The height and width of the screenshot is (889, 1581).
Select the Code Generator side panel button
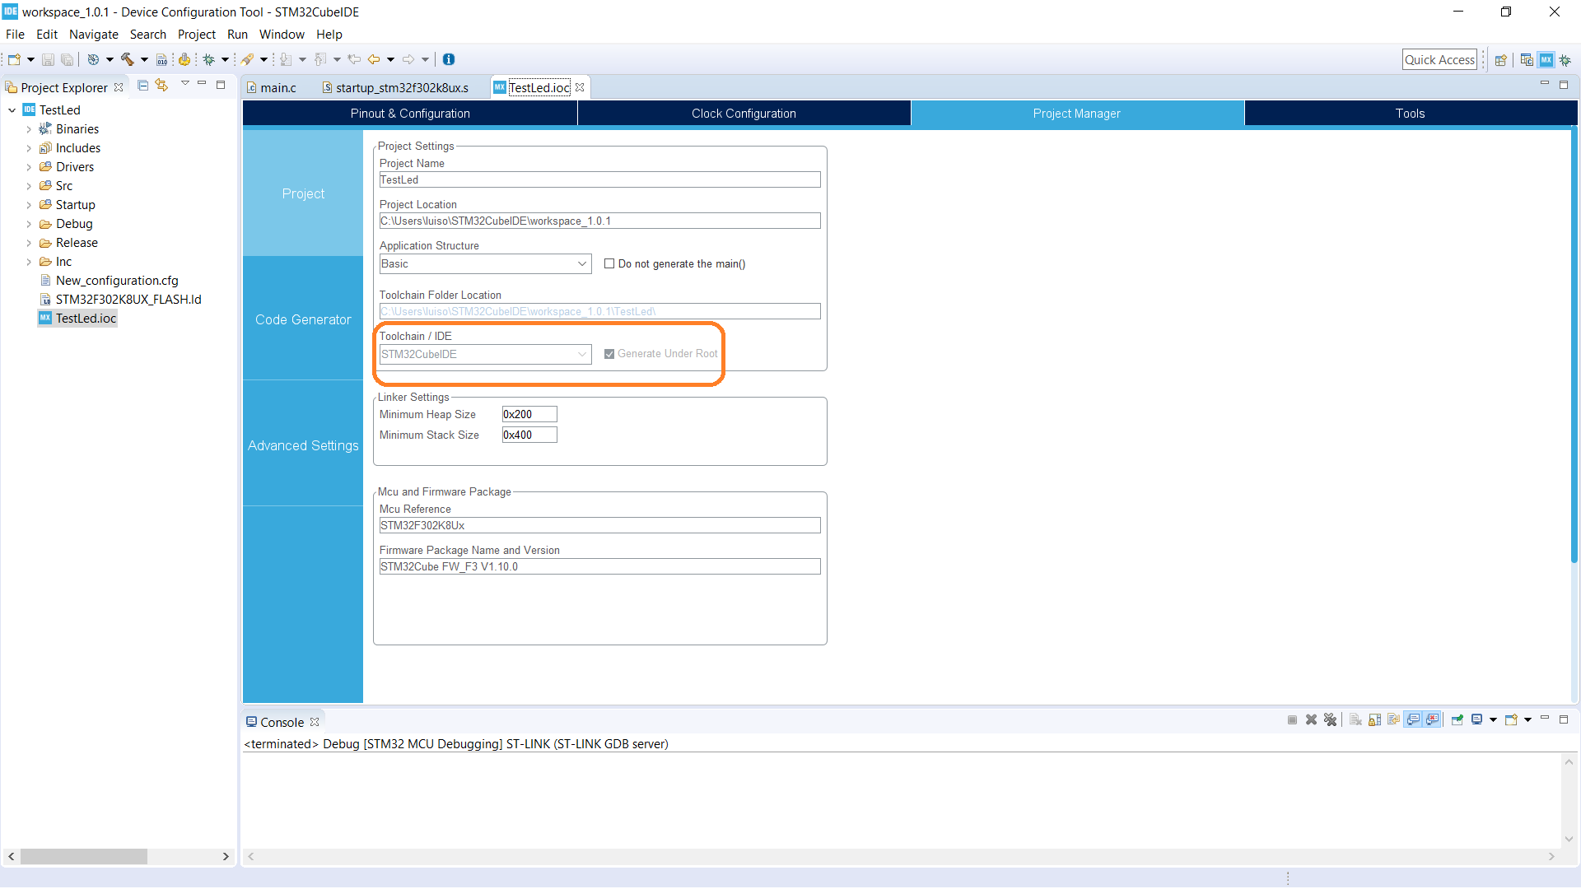click(x=303, y=319)
